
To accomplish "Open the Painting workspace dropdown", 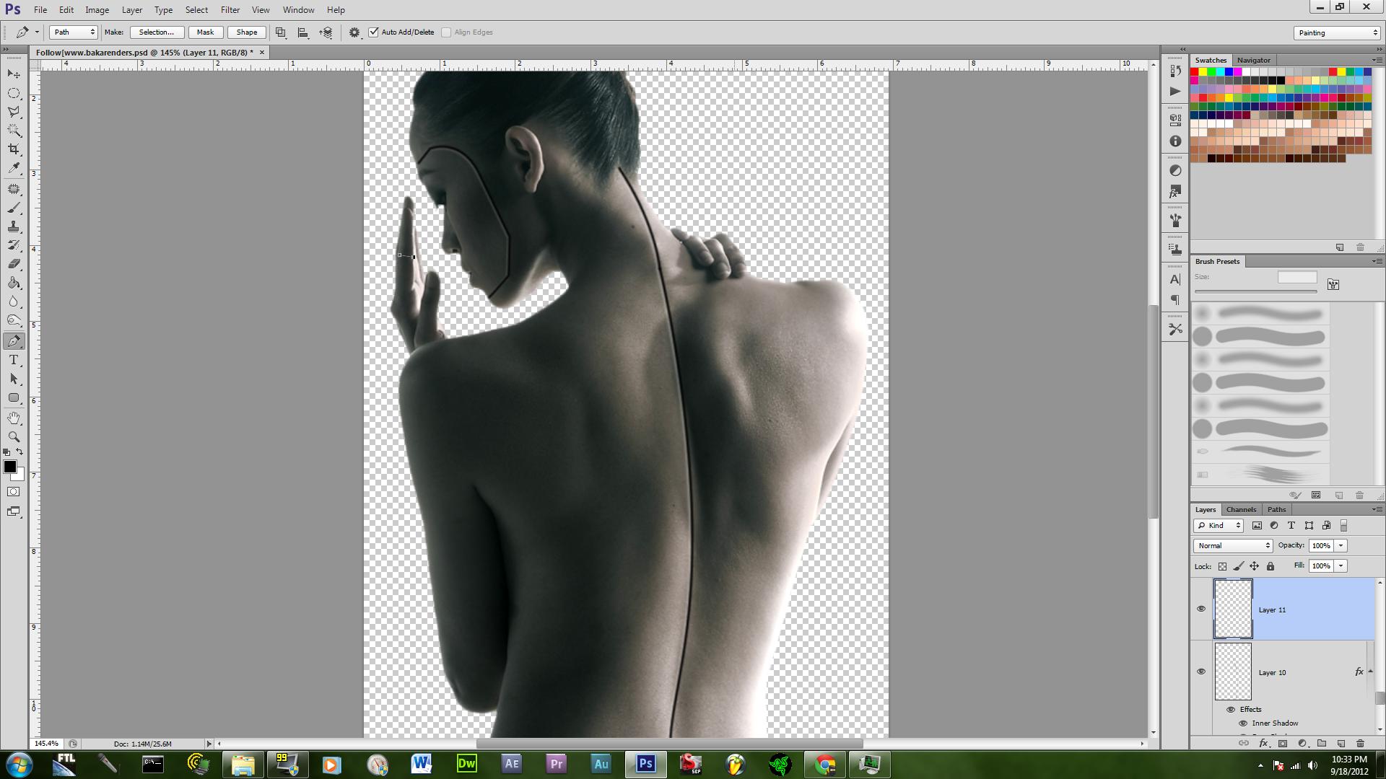I will (x=1337, y=33).
